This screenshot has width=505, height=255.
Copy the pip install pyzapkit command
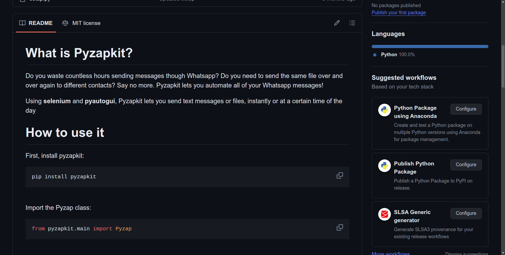(x=340, y=175)
